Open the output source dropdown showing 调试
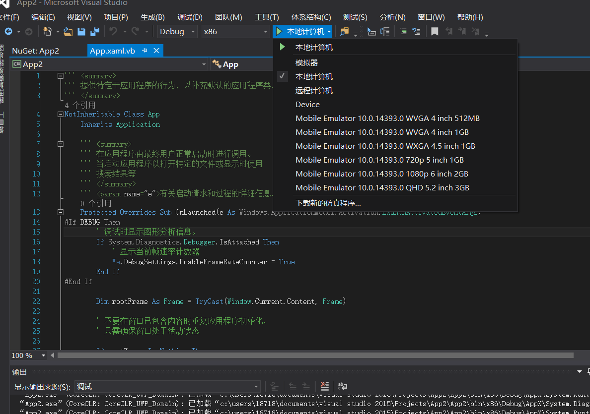 pyautogui.click(x=167, y=387)
